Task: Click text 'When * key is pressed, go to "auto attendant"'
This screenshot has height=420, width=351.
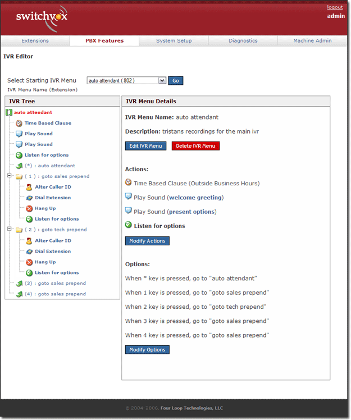Action: (191, 279)
